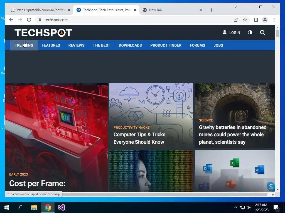Open Gravity batteries in abandoned mines article
285x213 pixels.
tap(233, 135)
